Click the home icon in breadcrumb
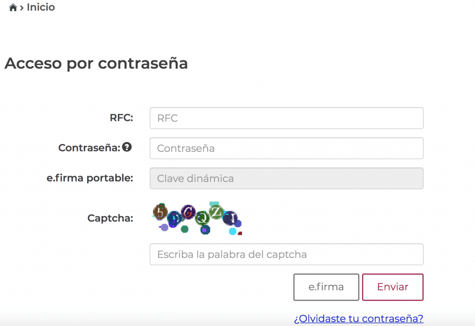The width and height of the screenshot is (475, 326). click(x=13, y=7)
